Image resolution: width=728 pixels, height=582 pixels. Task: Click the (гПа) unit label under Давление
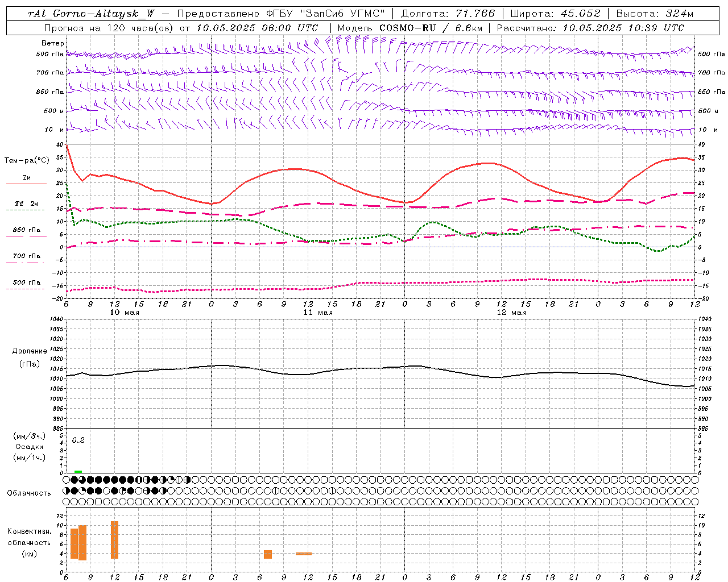(x=30, y=364)
